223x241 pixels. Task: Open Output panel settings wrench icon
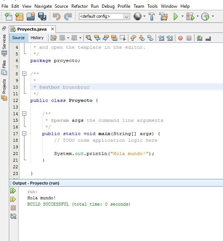[13, 216]
